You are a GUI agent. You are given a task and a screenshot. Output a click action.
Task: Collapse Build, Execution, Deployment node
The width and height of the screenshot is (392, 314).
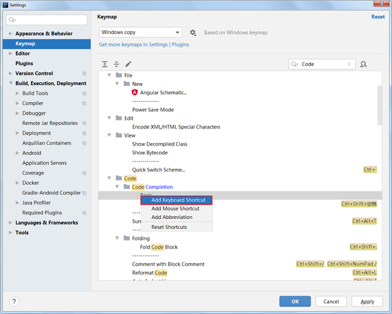[10, 83]
